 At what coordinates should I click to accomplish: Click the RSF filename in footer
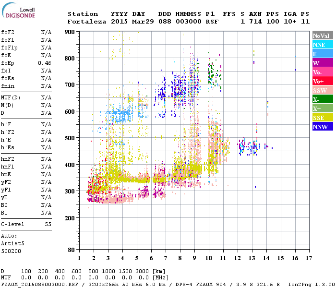[x=38, y=284]
